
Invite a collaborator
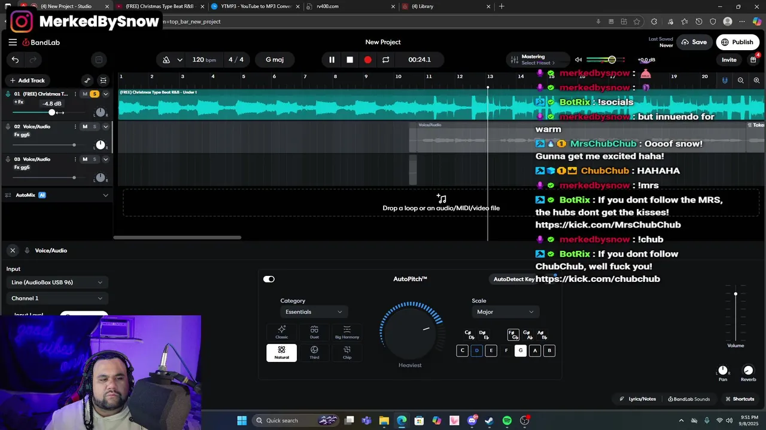tap(729, 60)
